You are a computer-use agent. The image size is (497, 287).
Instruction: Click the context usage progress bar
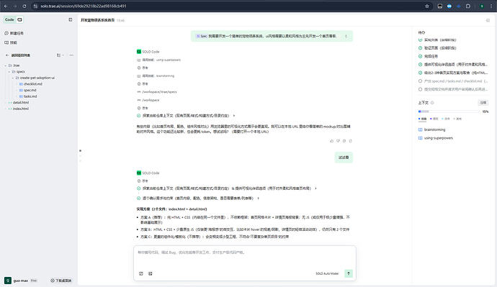(x=449, y=111)
